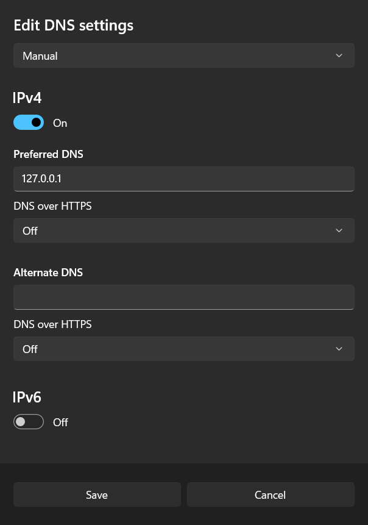Save the DNS settings
Screen dimensions: 368x525
pos(96,495)
